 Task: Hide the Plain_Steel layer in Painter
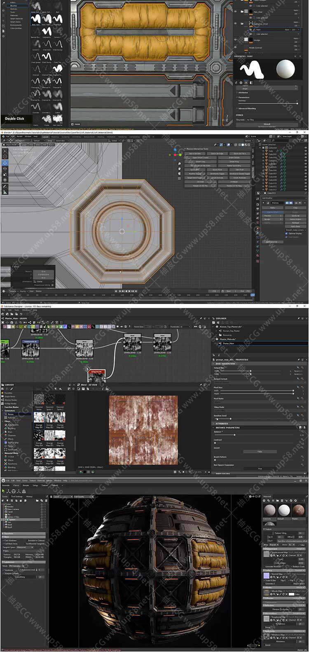(x=236, y=12)
